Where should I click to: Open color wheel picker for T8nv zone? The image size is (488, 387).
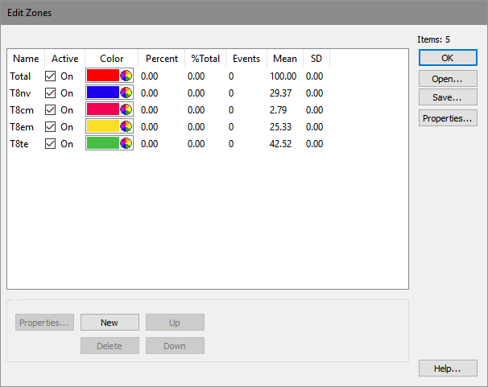click(126, 93)
